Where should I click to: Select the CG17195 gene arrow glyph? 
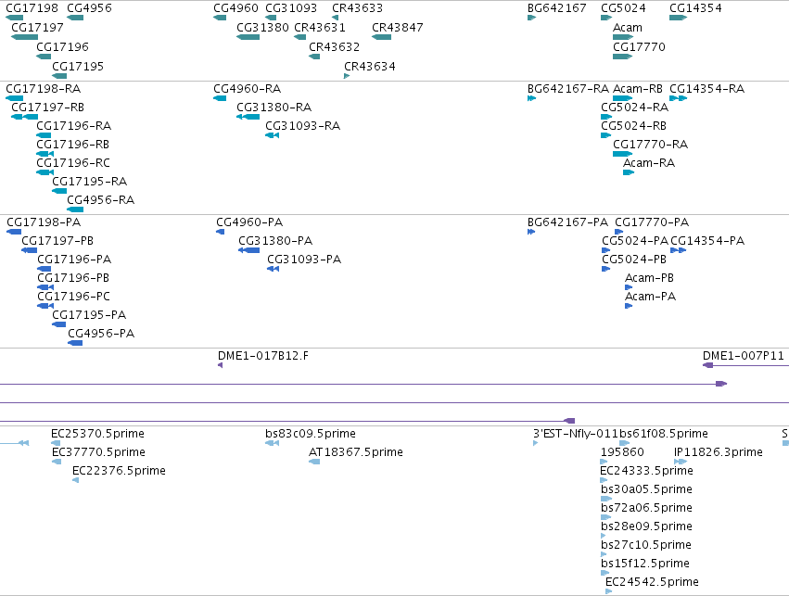(x=59, y=76)
